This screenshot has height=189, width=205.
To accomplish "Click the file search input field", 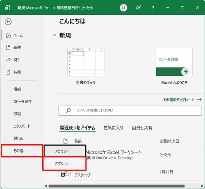I will point(130,110).
